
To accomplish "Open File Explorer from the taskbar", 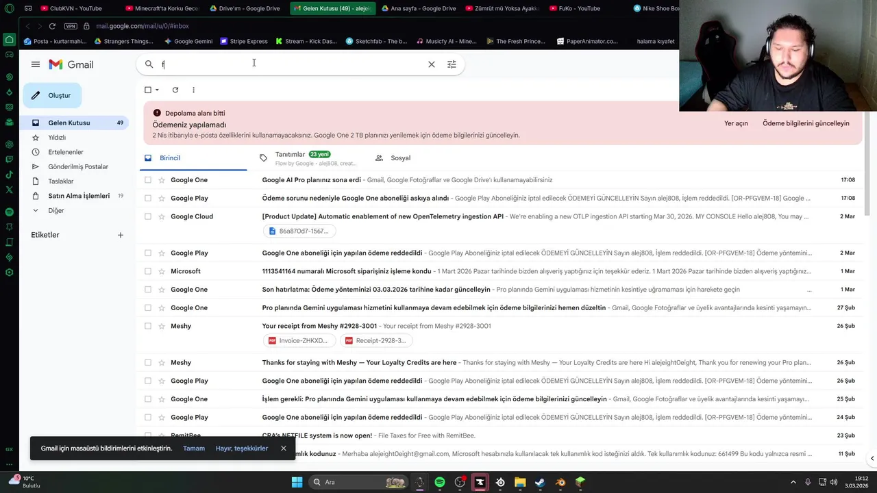I will click(x=520, y=482).
